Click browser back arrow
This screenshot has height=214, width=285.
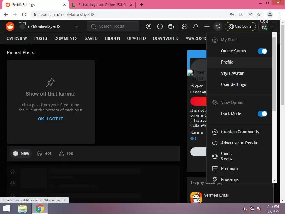pyautogui.click(x=6, y=14)
